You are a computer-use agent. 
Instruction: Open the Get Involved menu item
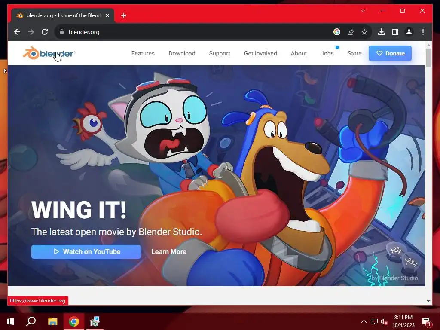pos(260,53)
